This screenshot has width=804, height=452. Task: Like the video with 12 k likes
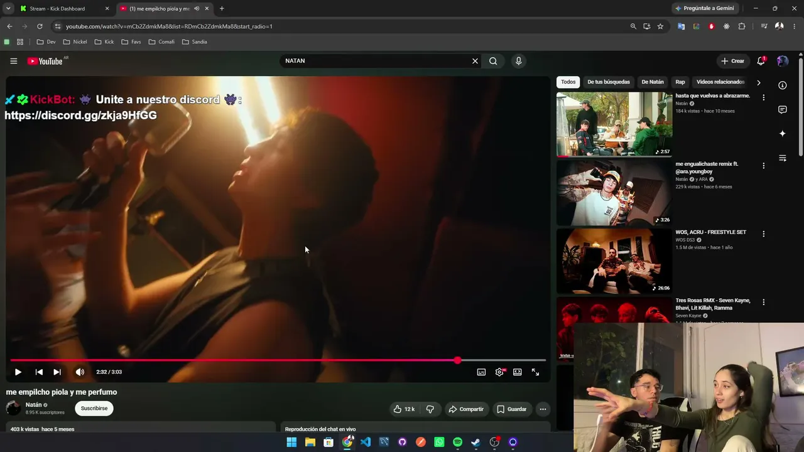tap(404, 409)
